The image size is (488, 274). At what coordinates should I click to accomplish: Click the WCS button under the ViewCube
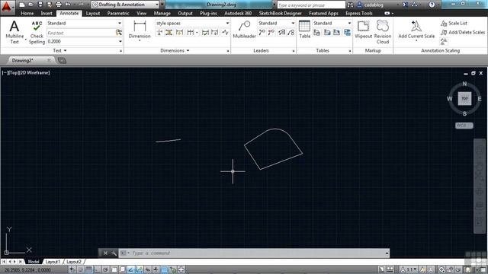[464, 126]
